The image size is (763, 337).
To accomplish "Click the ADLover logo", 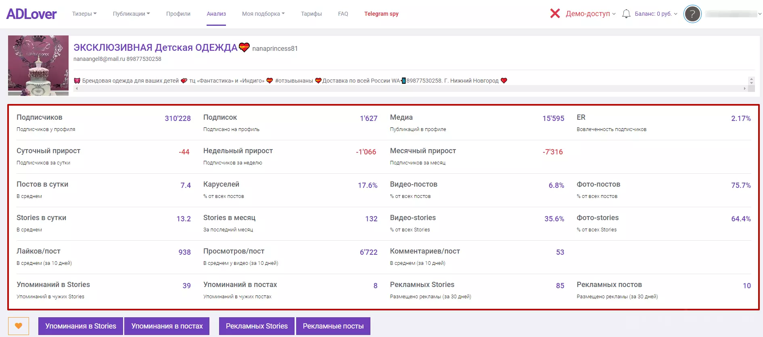I will [x=31, y=14].
